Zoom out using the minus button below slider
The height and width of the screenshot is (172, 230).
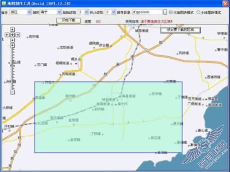[12, 92]
